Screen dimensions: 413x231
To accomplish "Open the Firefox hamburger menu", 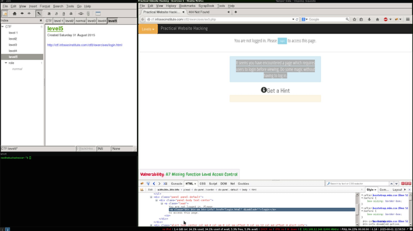I will pos(408,19).
